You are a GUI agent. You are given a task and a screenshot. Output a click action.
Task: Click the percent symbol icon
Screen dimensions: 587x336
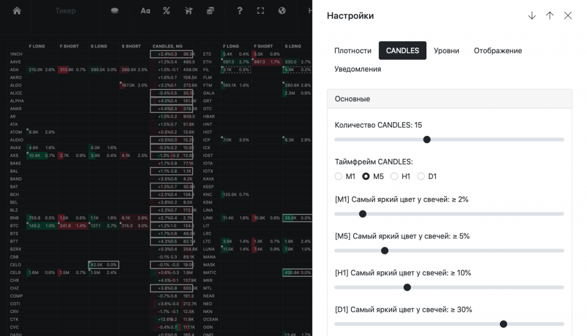[x=166, y=11]
